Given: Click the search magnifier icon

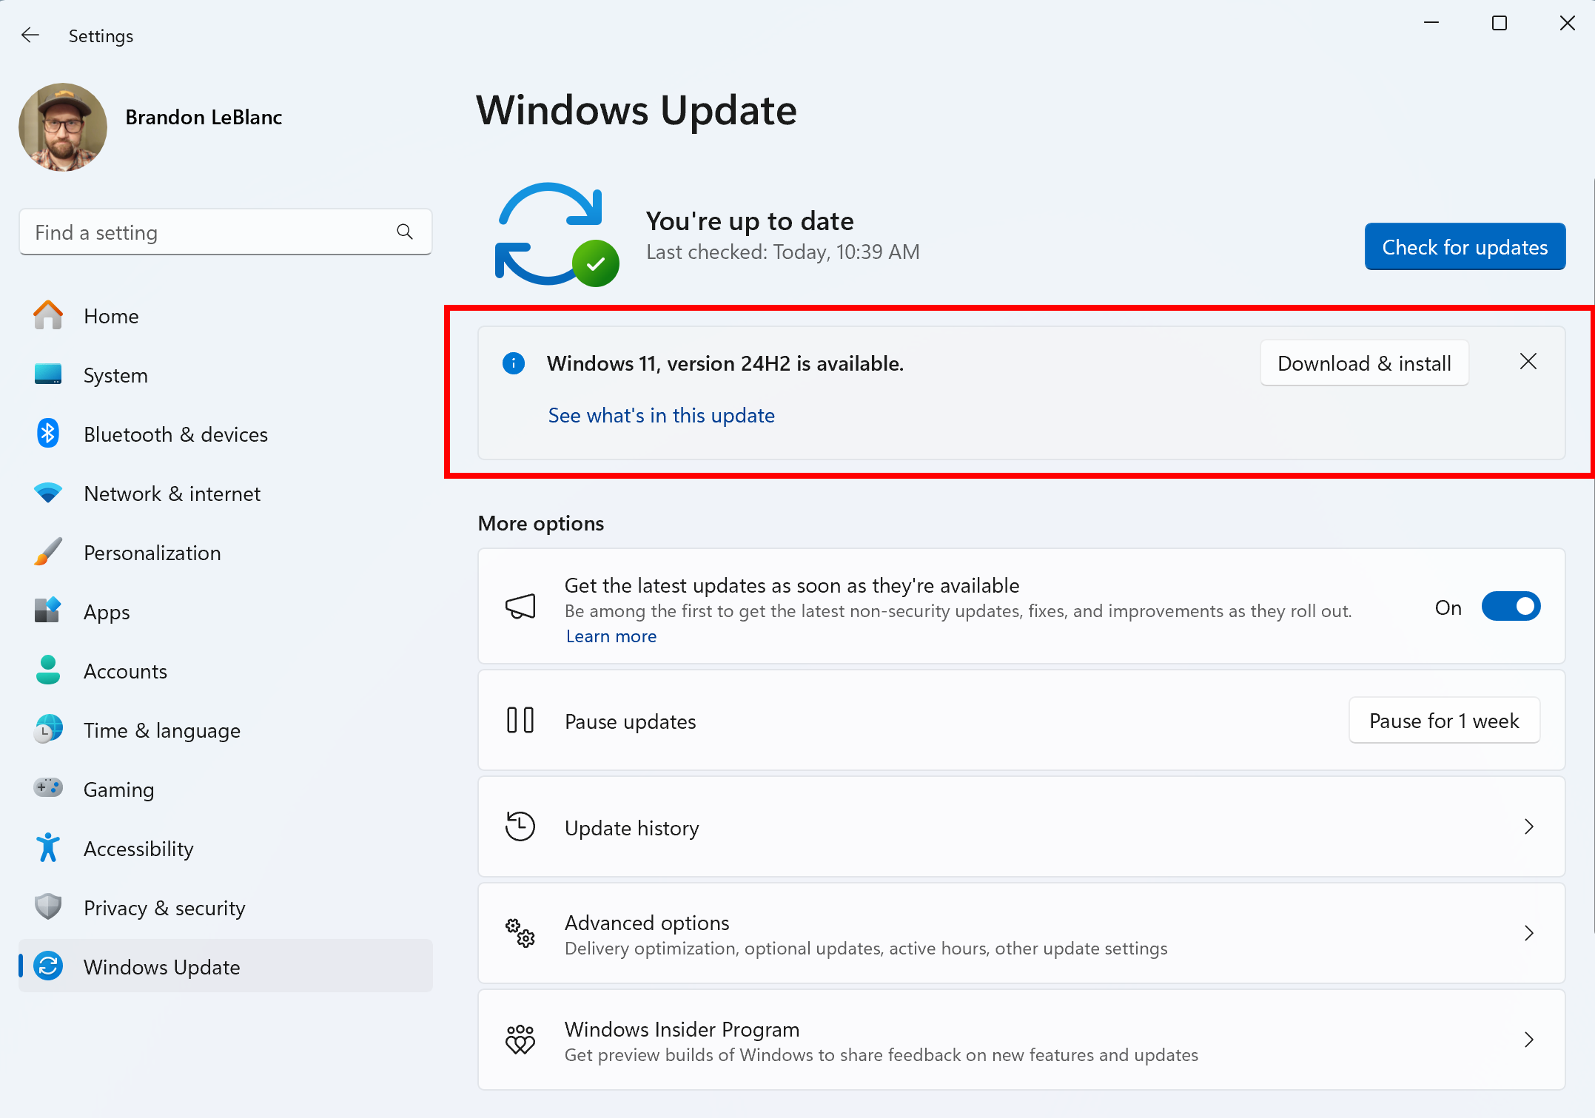Looking at the screenshot, I should coord(405,232).
